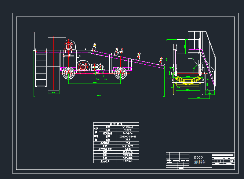Image resolution: width=244 pixels, height=179 pixels.
Task: Click the 卸料车 text in the title block
Action: [199, 162]
